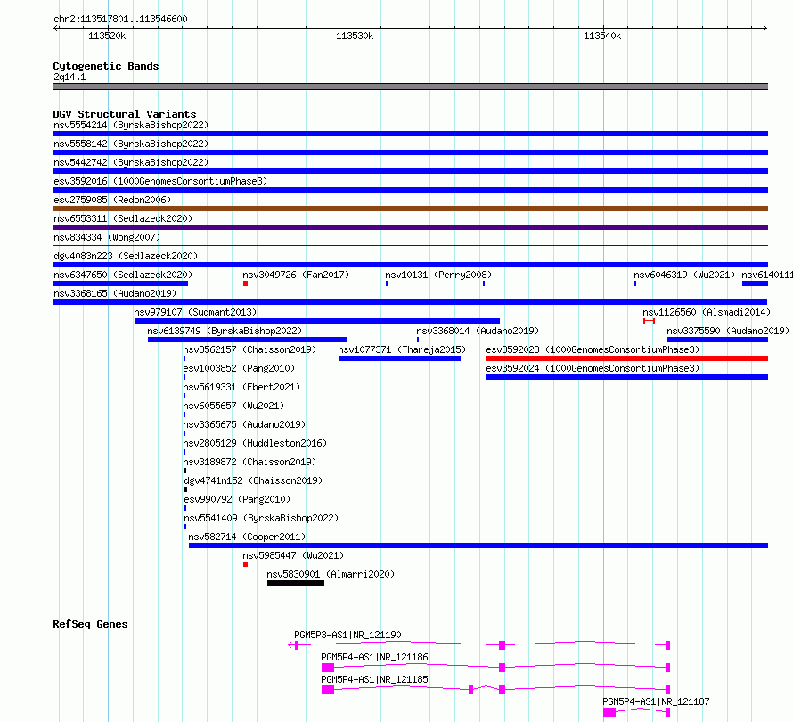Click red nsv1126560 Alsmadi2014 interval marker
Image resolution: width=793 pixels, height=722 pixels.
click(x=649, y=321)
